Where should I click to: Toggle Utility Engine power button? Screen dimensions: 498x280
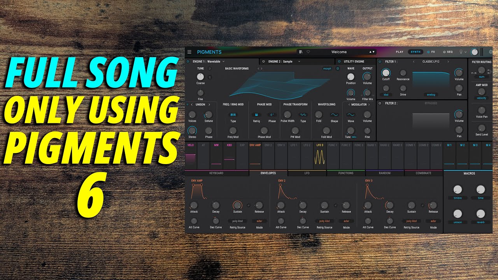click(339, 61)
